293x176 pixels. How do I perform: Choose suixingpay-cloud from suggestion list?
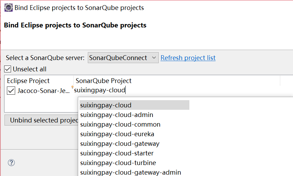point(106,105)
